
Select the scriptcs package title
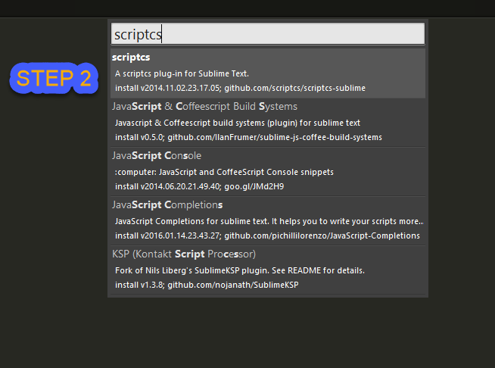131,58
